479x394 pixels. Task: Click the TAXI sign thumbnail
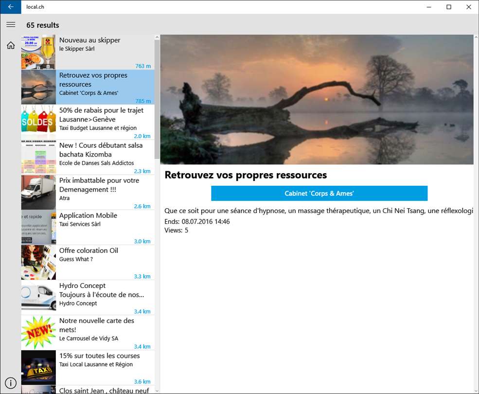(38, 368)
